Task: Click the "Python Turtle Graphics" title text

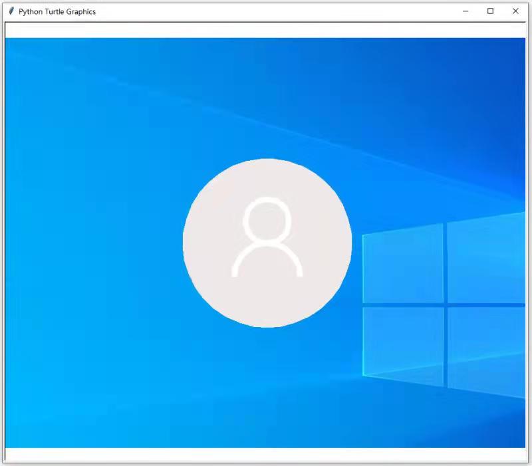Action: [x=57, y=12]
